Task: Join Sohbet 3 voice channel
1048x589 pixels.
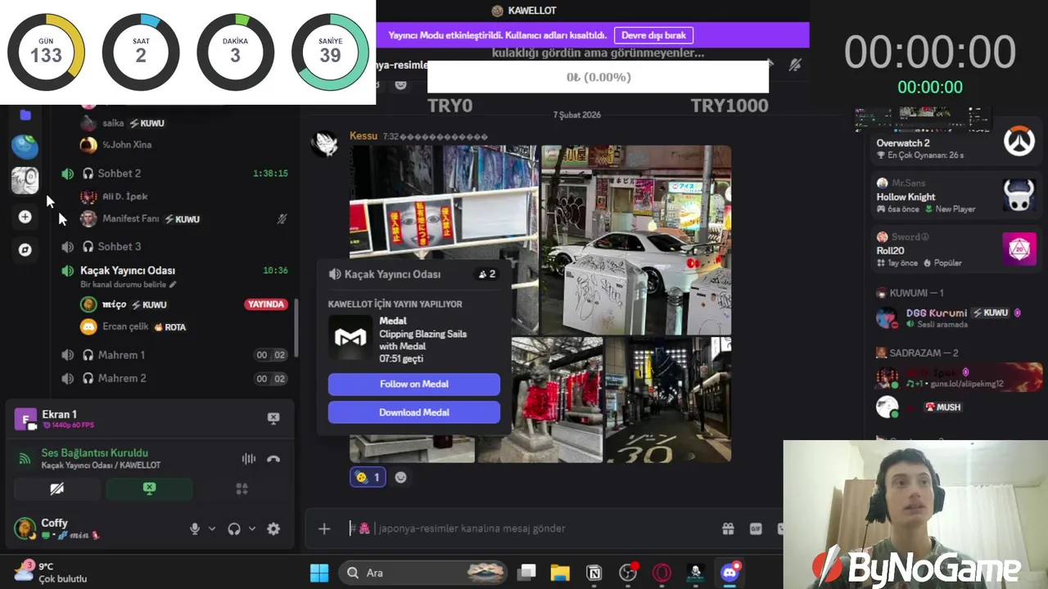Action: (x=120, y=246)
